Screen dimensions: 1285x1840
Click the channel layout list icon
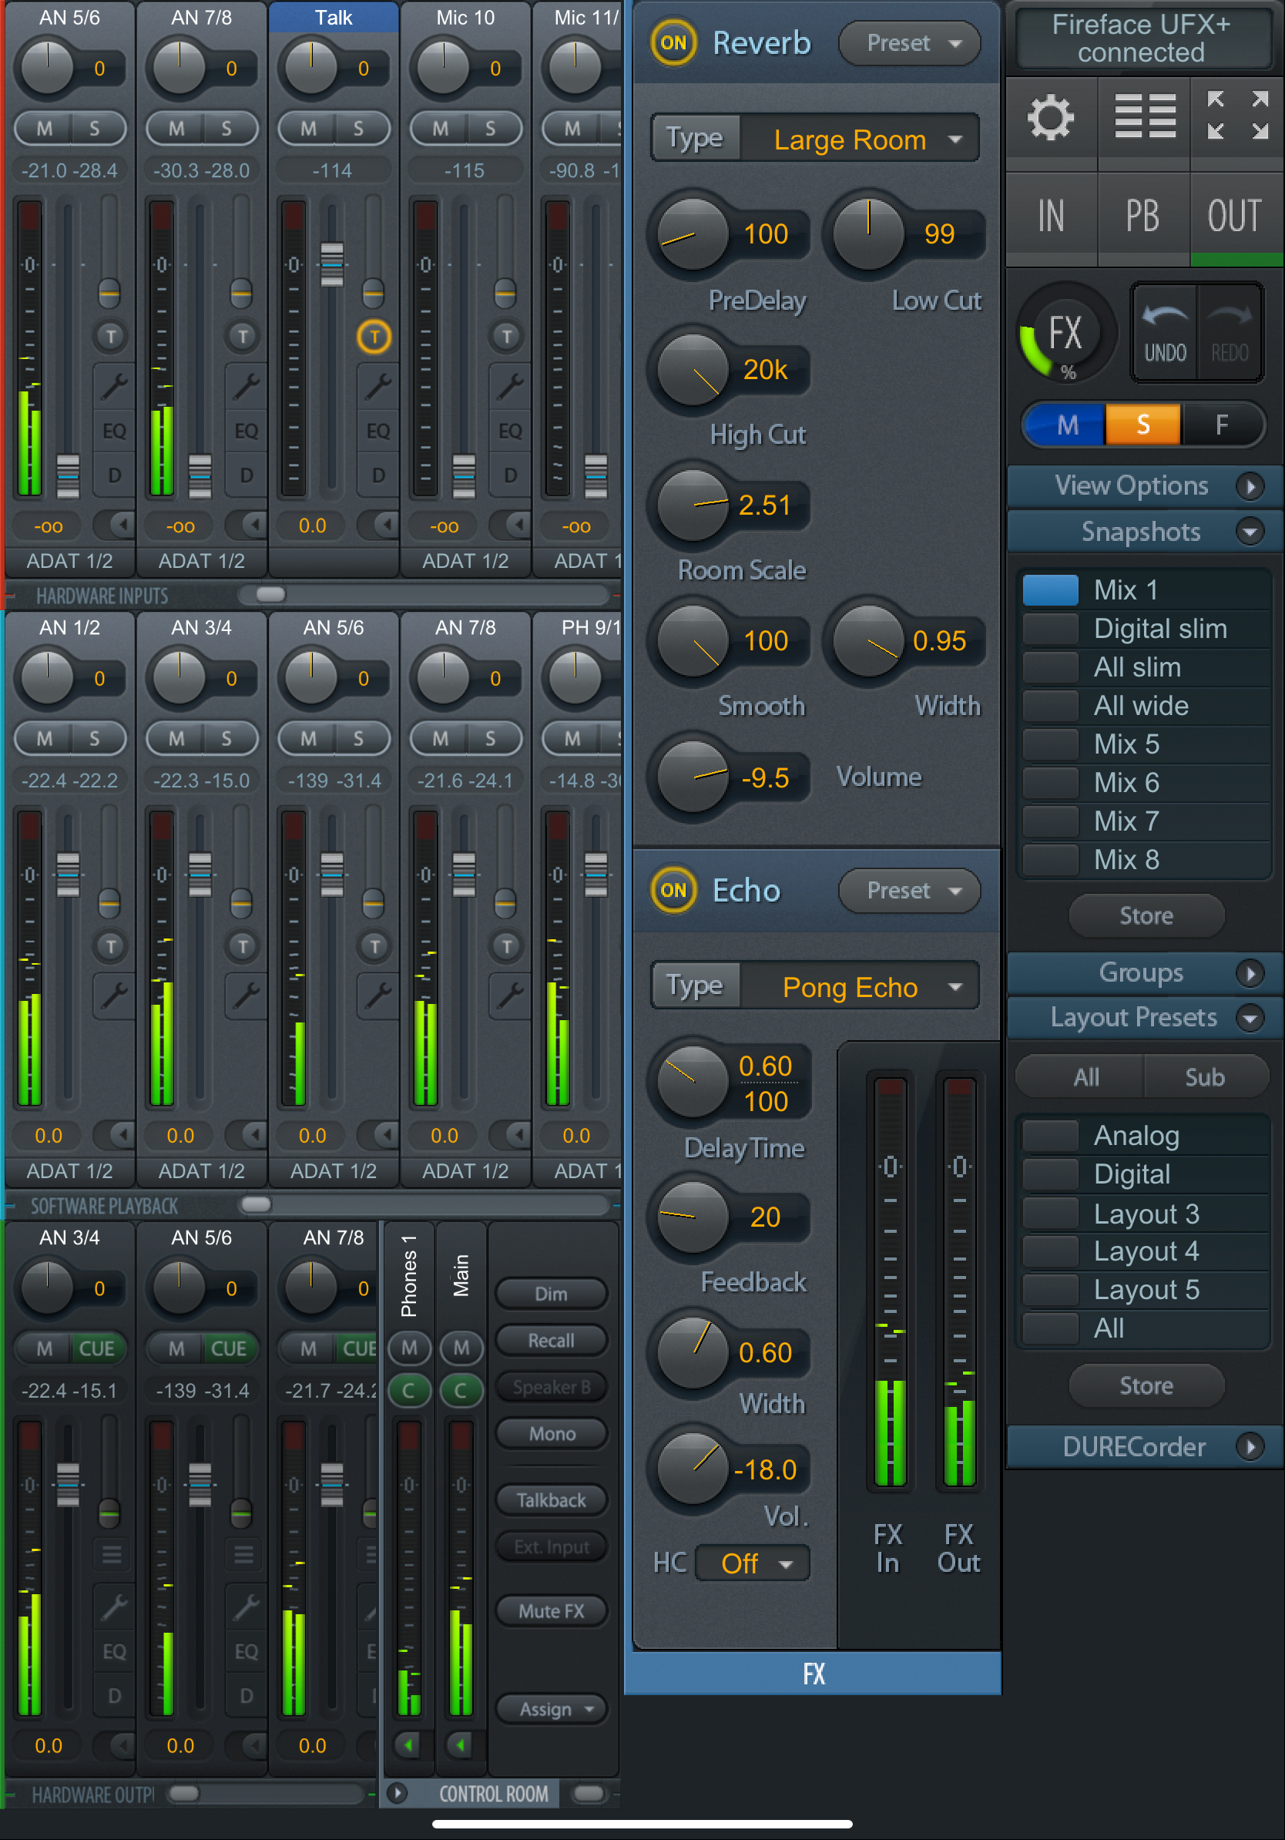point(1145,117)
